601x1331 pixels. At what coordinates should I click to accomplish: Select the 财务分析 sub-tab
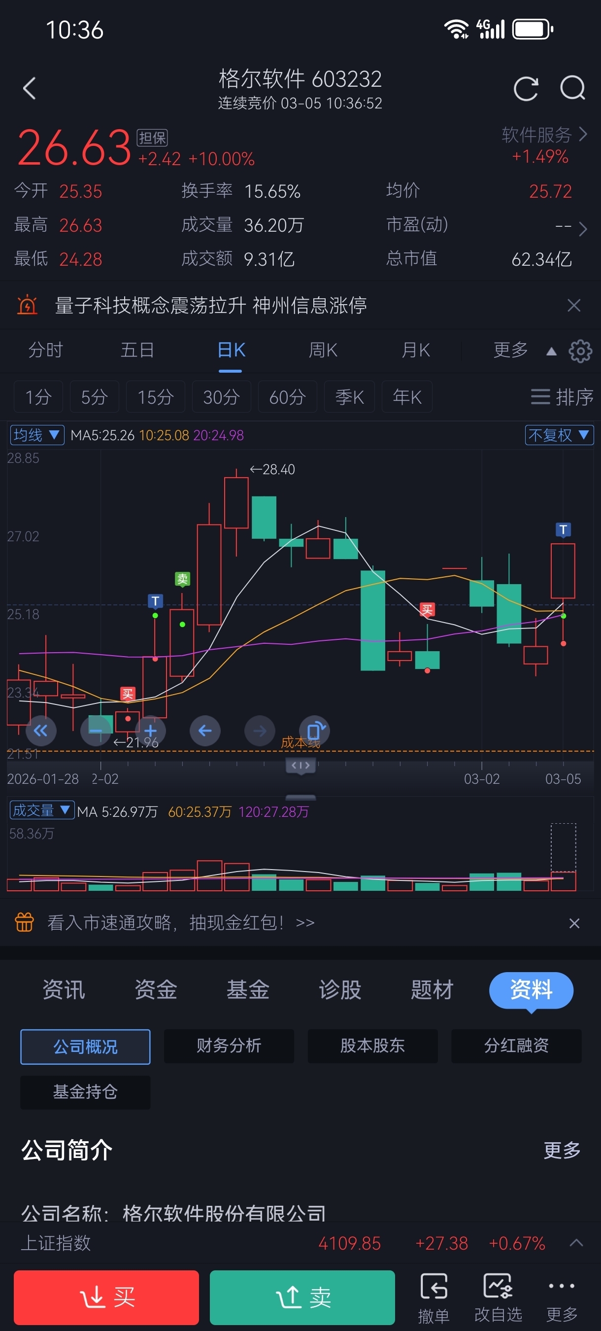229,1046
